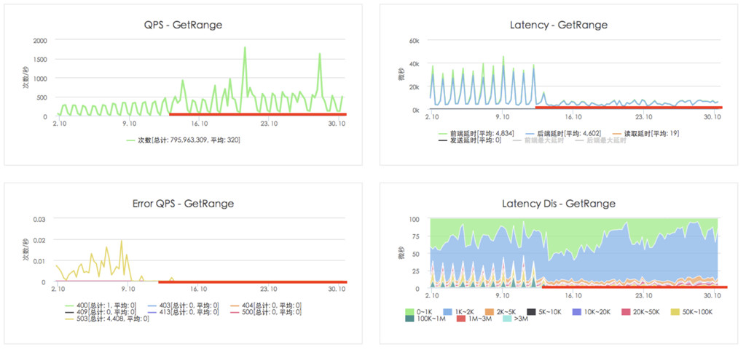Click the Latency Dis - GetRange chart title
This screenshot has height=352, width=746.
(x=559, y=204)
